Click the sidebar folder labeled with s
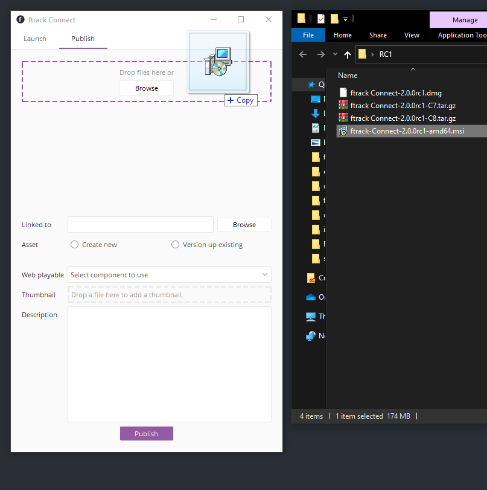This screenshot has width=487, height=490. click(x=316, y=259)
